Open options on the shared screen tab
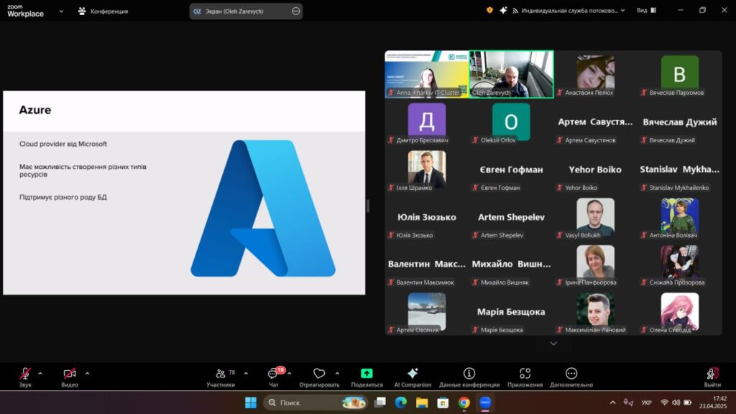The height and width of the screenshot is (414, 736). [295, 11]
